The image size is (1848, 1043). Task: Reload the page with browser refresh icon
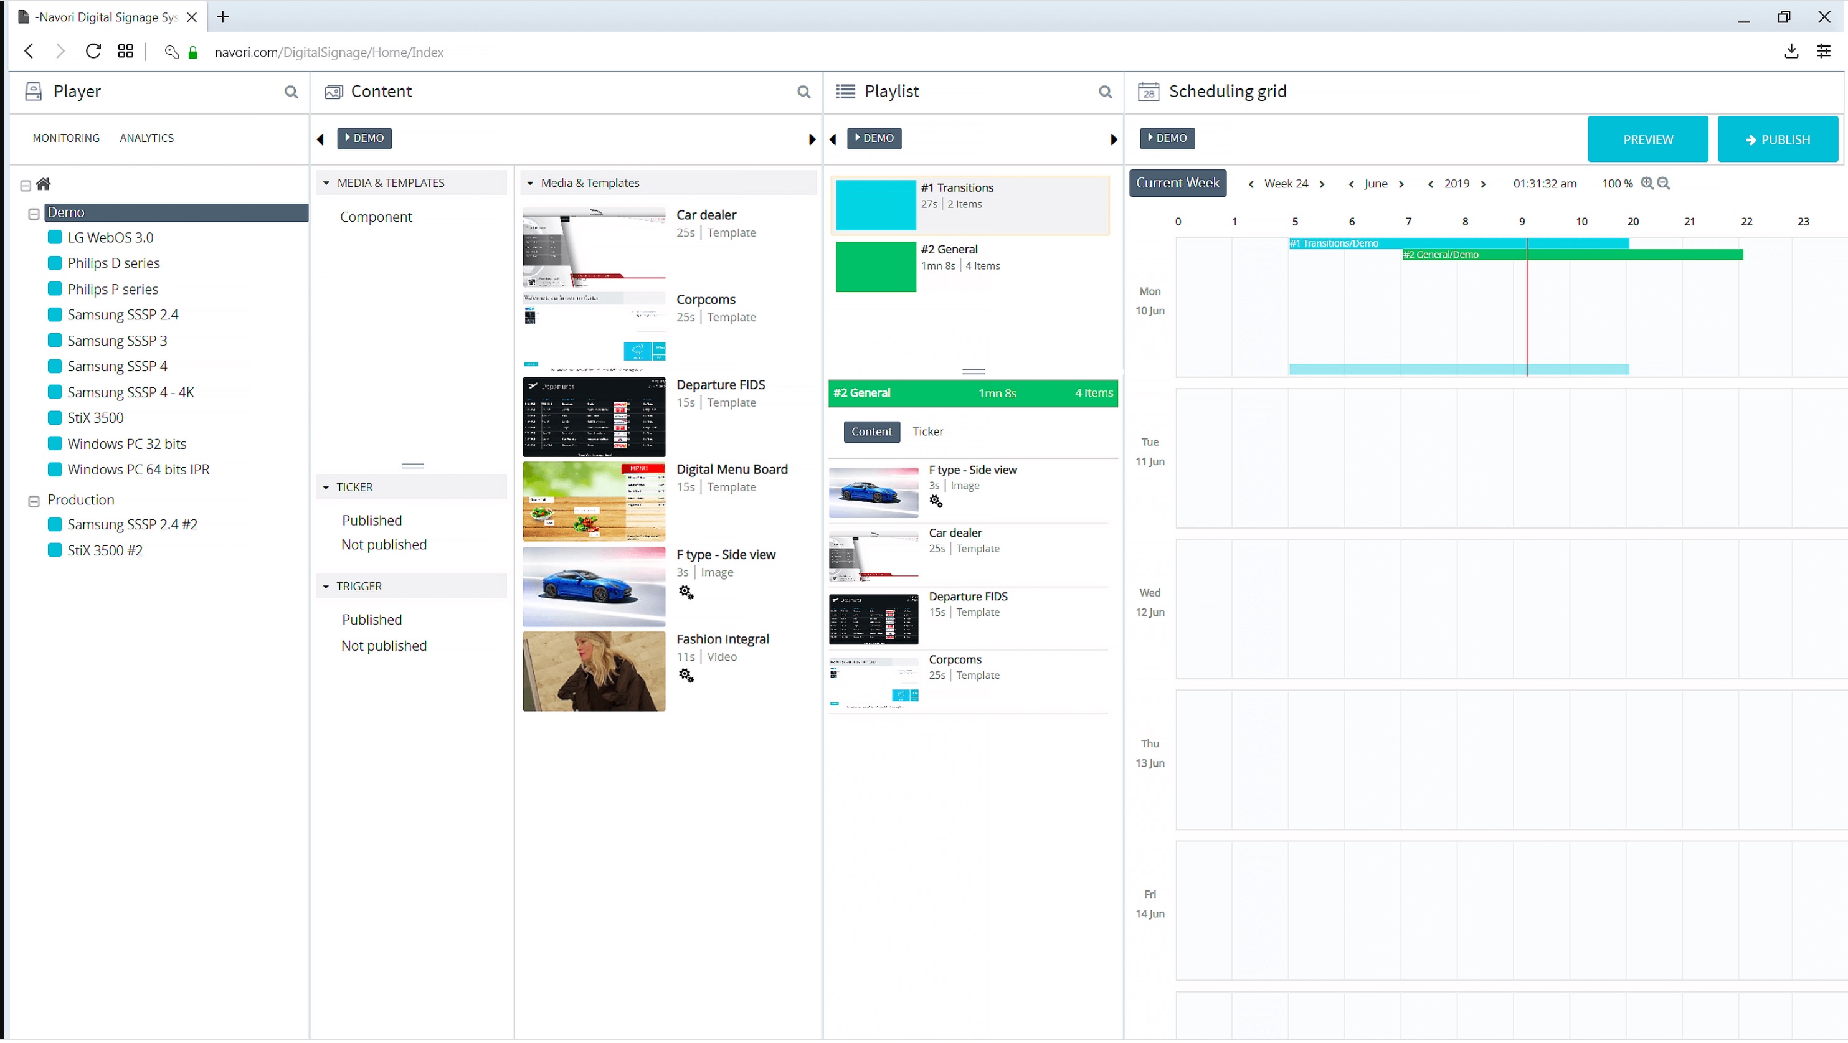point(93,52)
